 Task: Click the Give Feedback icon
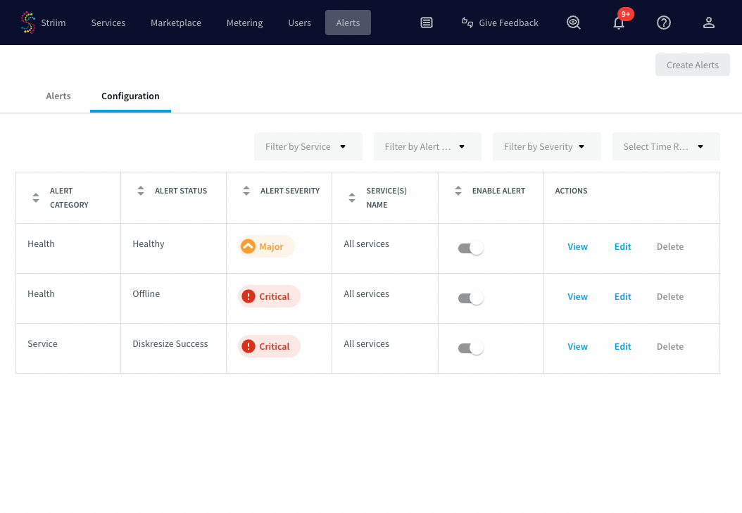coord(467,22)
